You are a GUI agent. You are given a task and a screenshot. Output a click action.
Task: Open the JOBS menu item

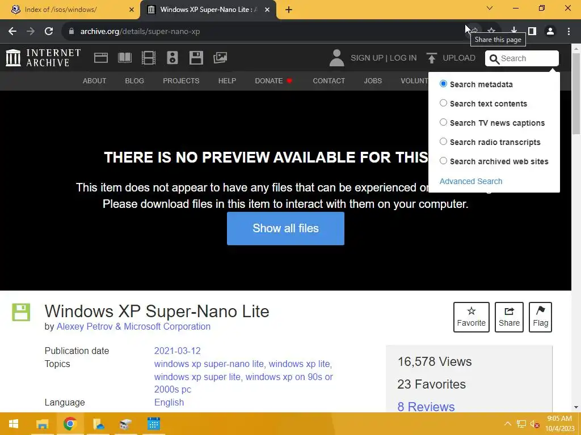tap(373, 80)
